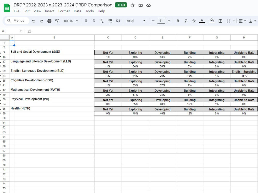Select the 16% cell in ELD row

[244, 76]
